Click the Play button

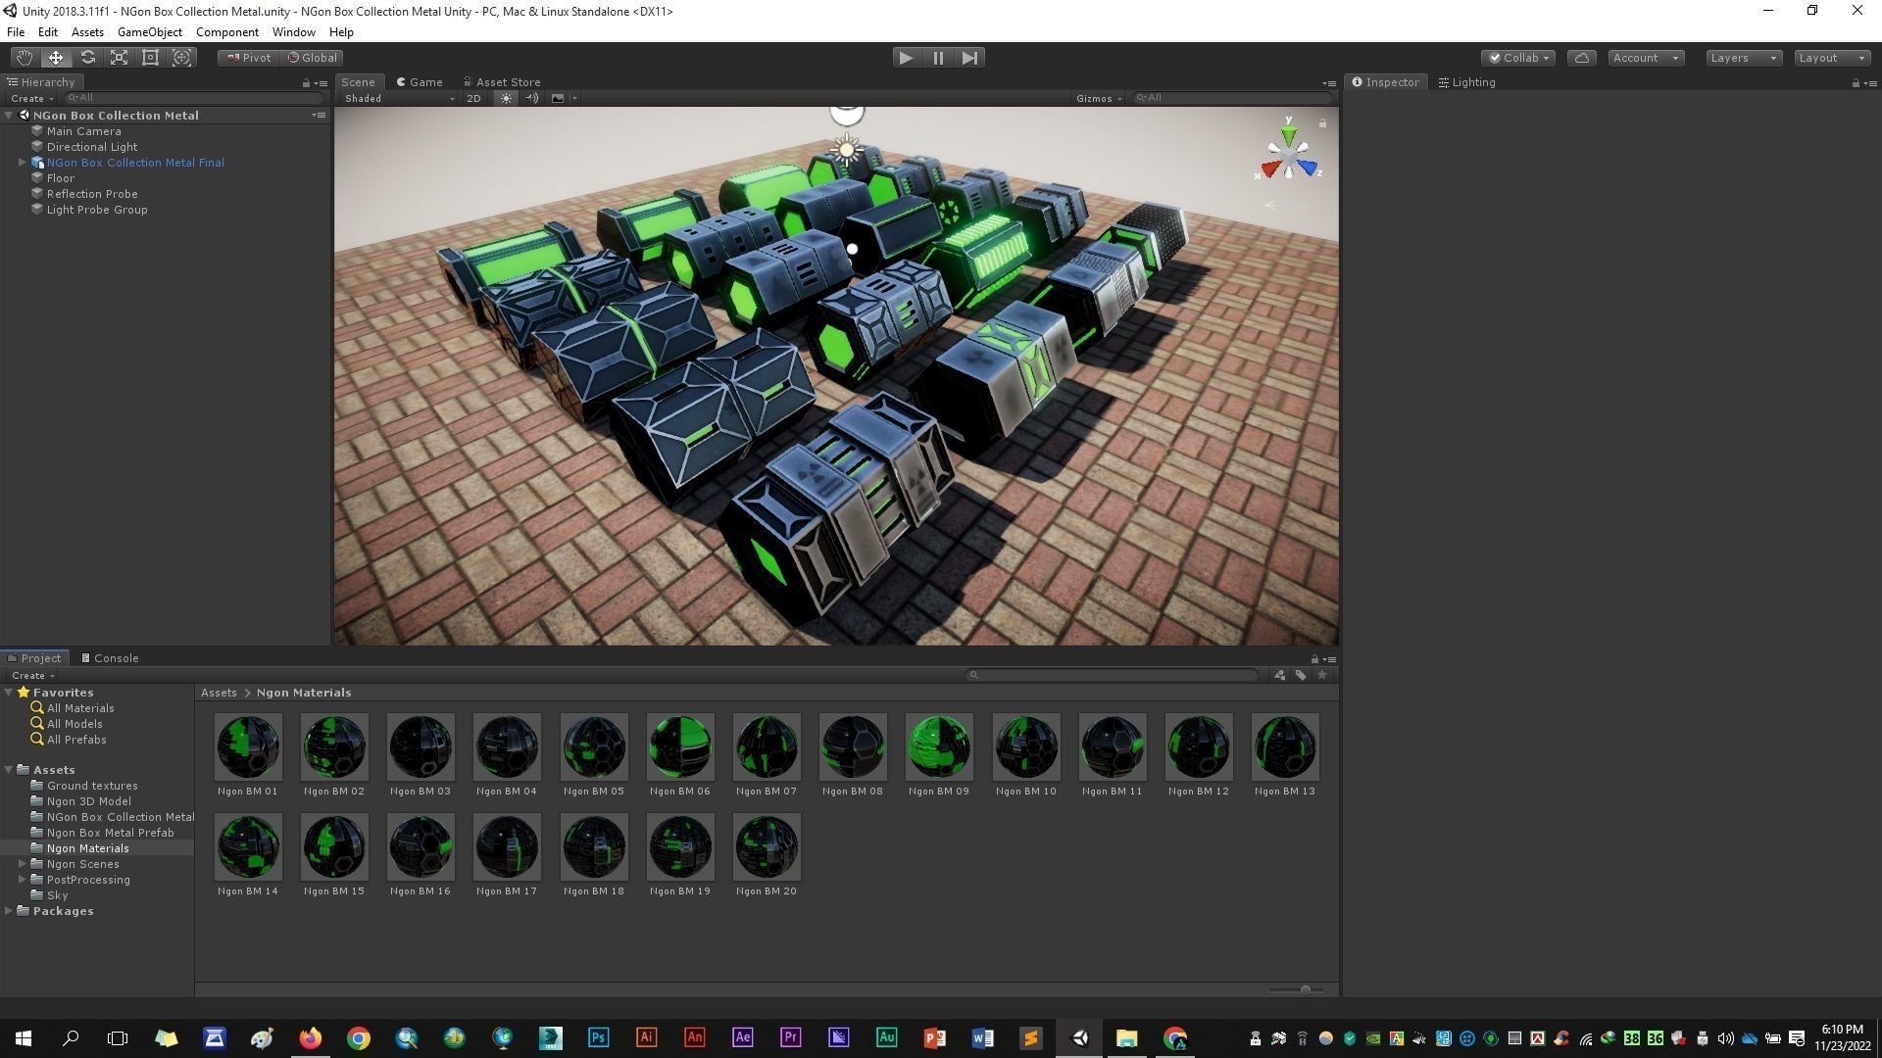[x=906, y=58]
